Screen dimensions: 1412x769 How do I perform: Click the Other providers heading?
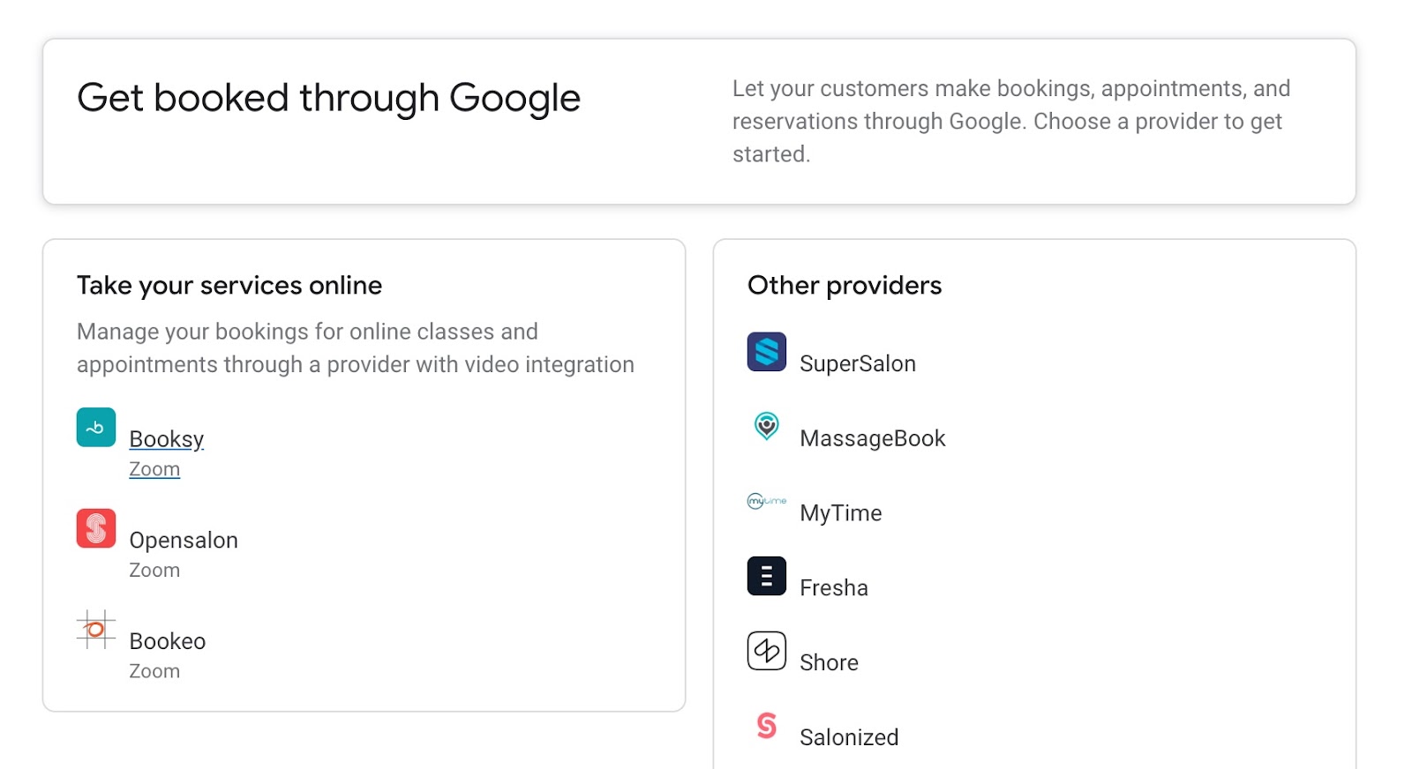pos(845,286)
